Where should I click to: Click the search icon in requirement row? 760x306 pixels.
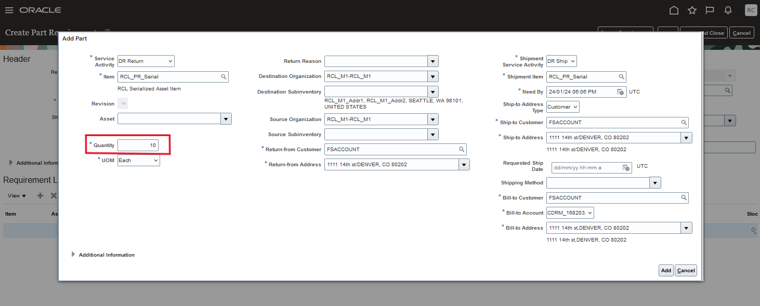[x=753, y=230]
